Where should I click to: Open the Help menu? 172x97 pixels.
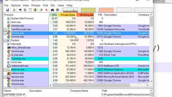69,5
